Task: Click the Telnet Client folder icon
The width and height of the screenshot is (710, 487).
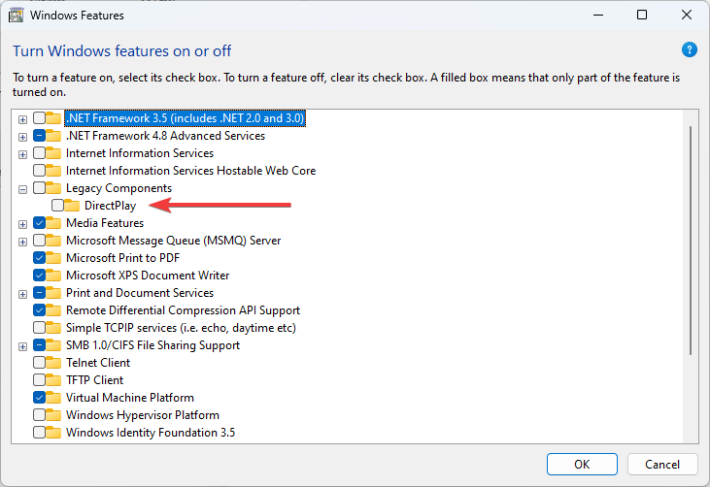Action: [x=53, y=363]
